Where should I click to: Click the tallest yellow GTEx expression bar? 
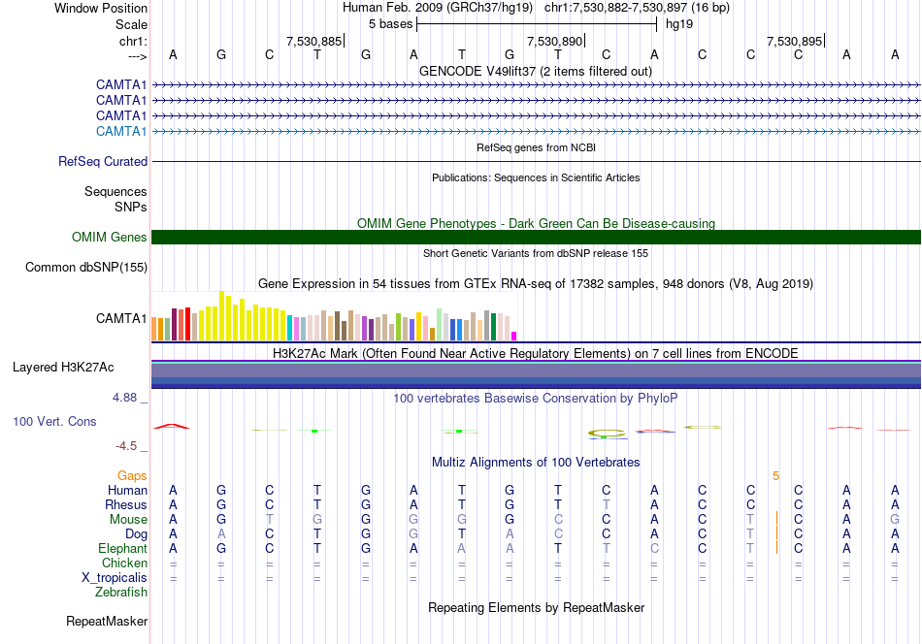(x=221, y=315)
